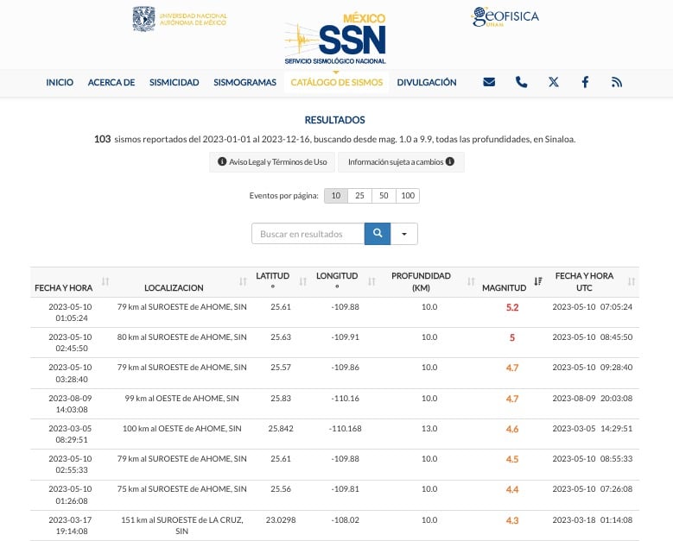Open DIVULGACIÓN menu
This screenshot has height=541, width=673.
tap(427, 82)
